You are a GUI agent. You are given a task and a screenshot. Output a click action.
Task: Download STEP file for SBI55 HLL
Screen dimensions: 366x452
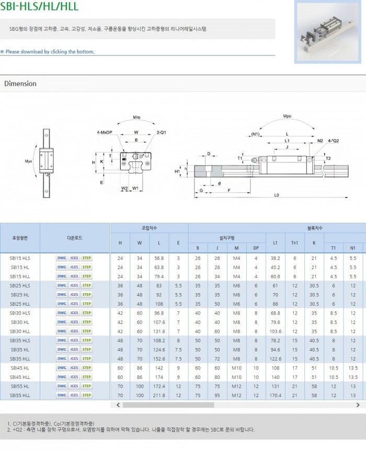86,395
